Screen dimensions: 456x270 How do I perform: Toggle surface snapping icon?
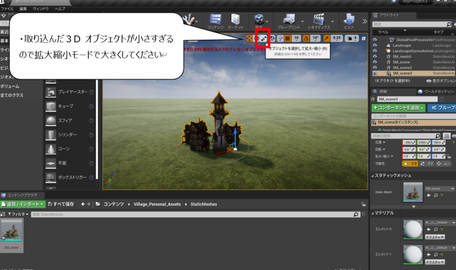tap(280, 38)
